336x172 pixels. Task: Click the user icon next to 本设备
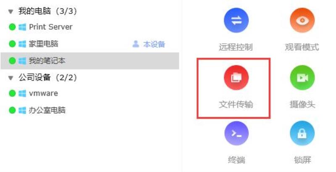pyautogui.click(x=136, y=44)
